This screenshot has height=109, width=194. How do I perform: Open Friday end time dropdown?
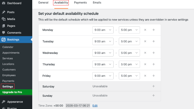[x=129, y=76]
